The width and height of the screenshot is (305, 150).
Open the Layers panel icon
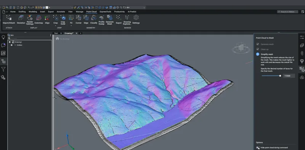tap(302, 45)
